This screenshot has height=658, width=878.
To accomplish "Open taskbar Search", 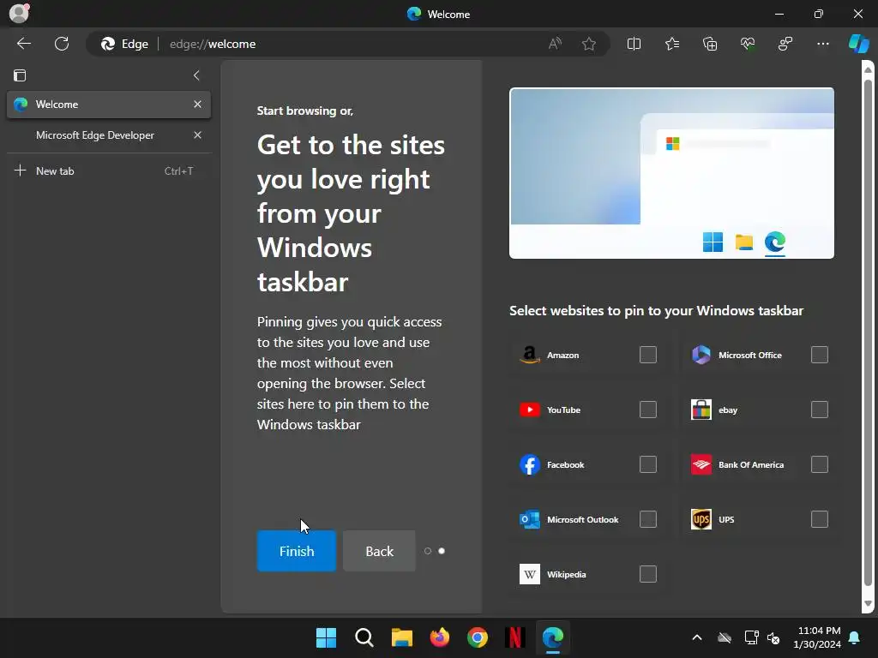I will [364, 637].
